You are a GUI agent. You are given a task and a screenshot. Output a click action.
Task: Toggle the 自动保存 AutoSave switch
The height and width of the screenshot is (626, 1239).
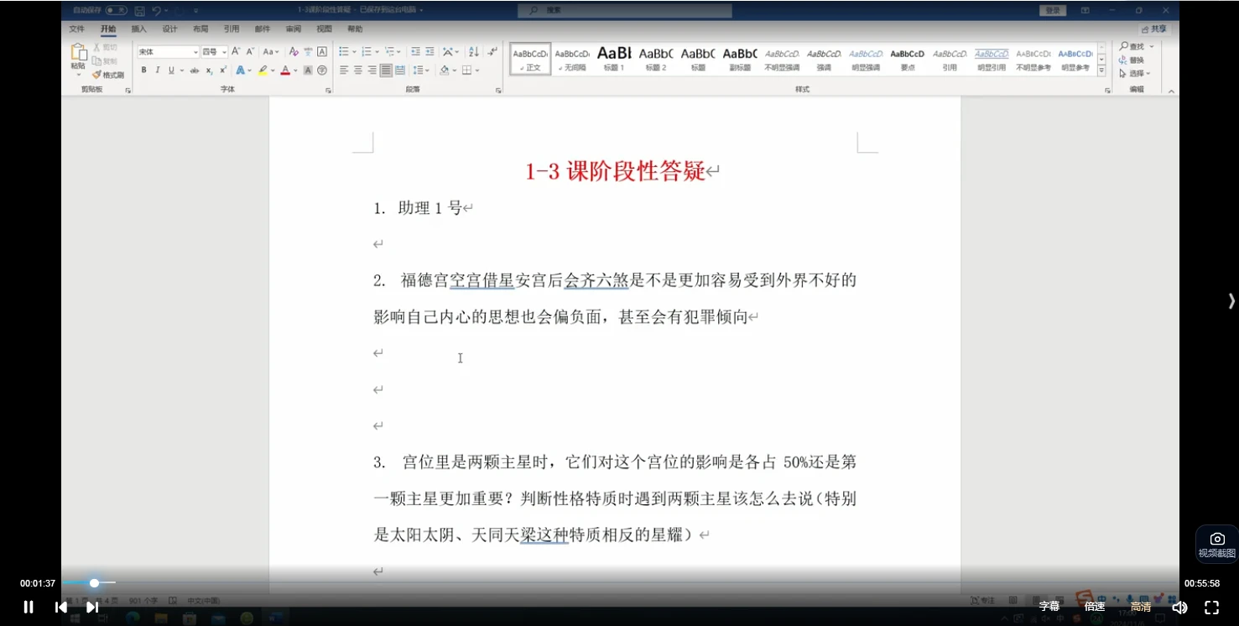117,10
